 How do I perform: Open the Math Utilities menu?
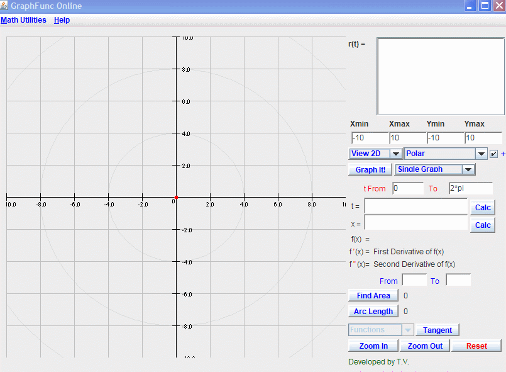click(x=23, y=20)
